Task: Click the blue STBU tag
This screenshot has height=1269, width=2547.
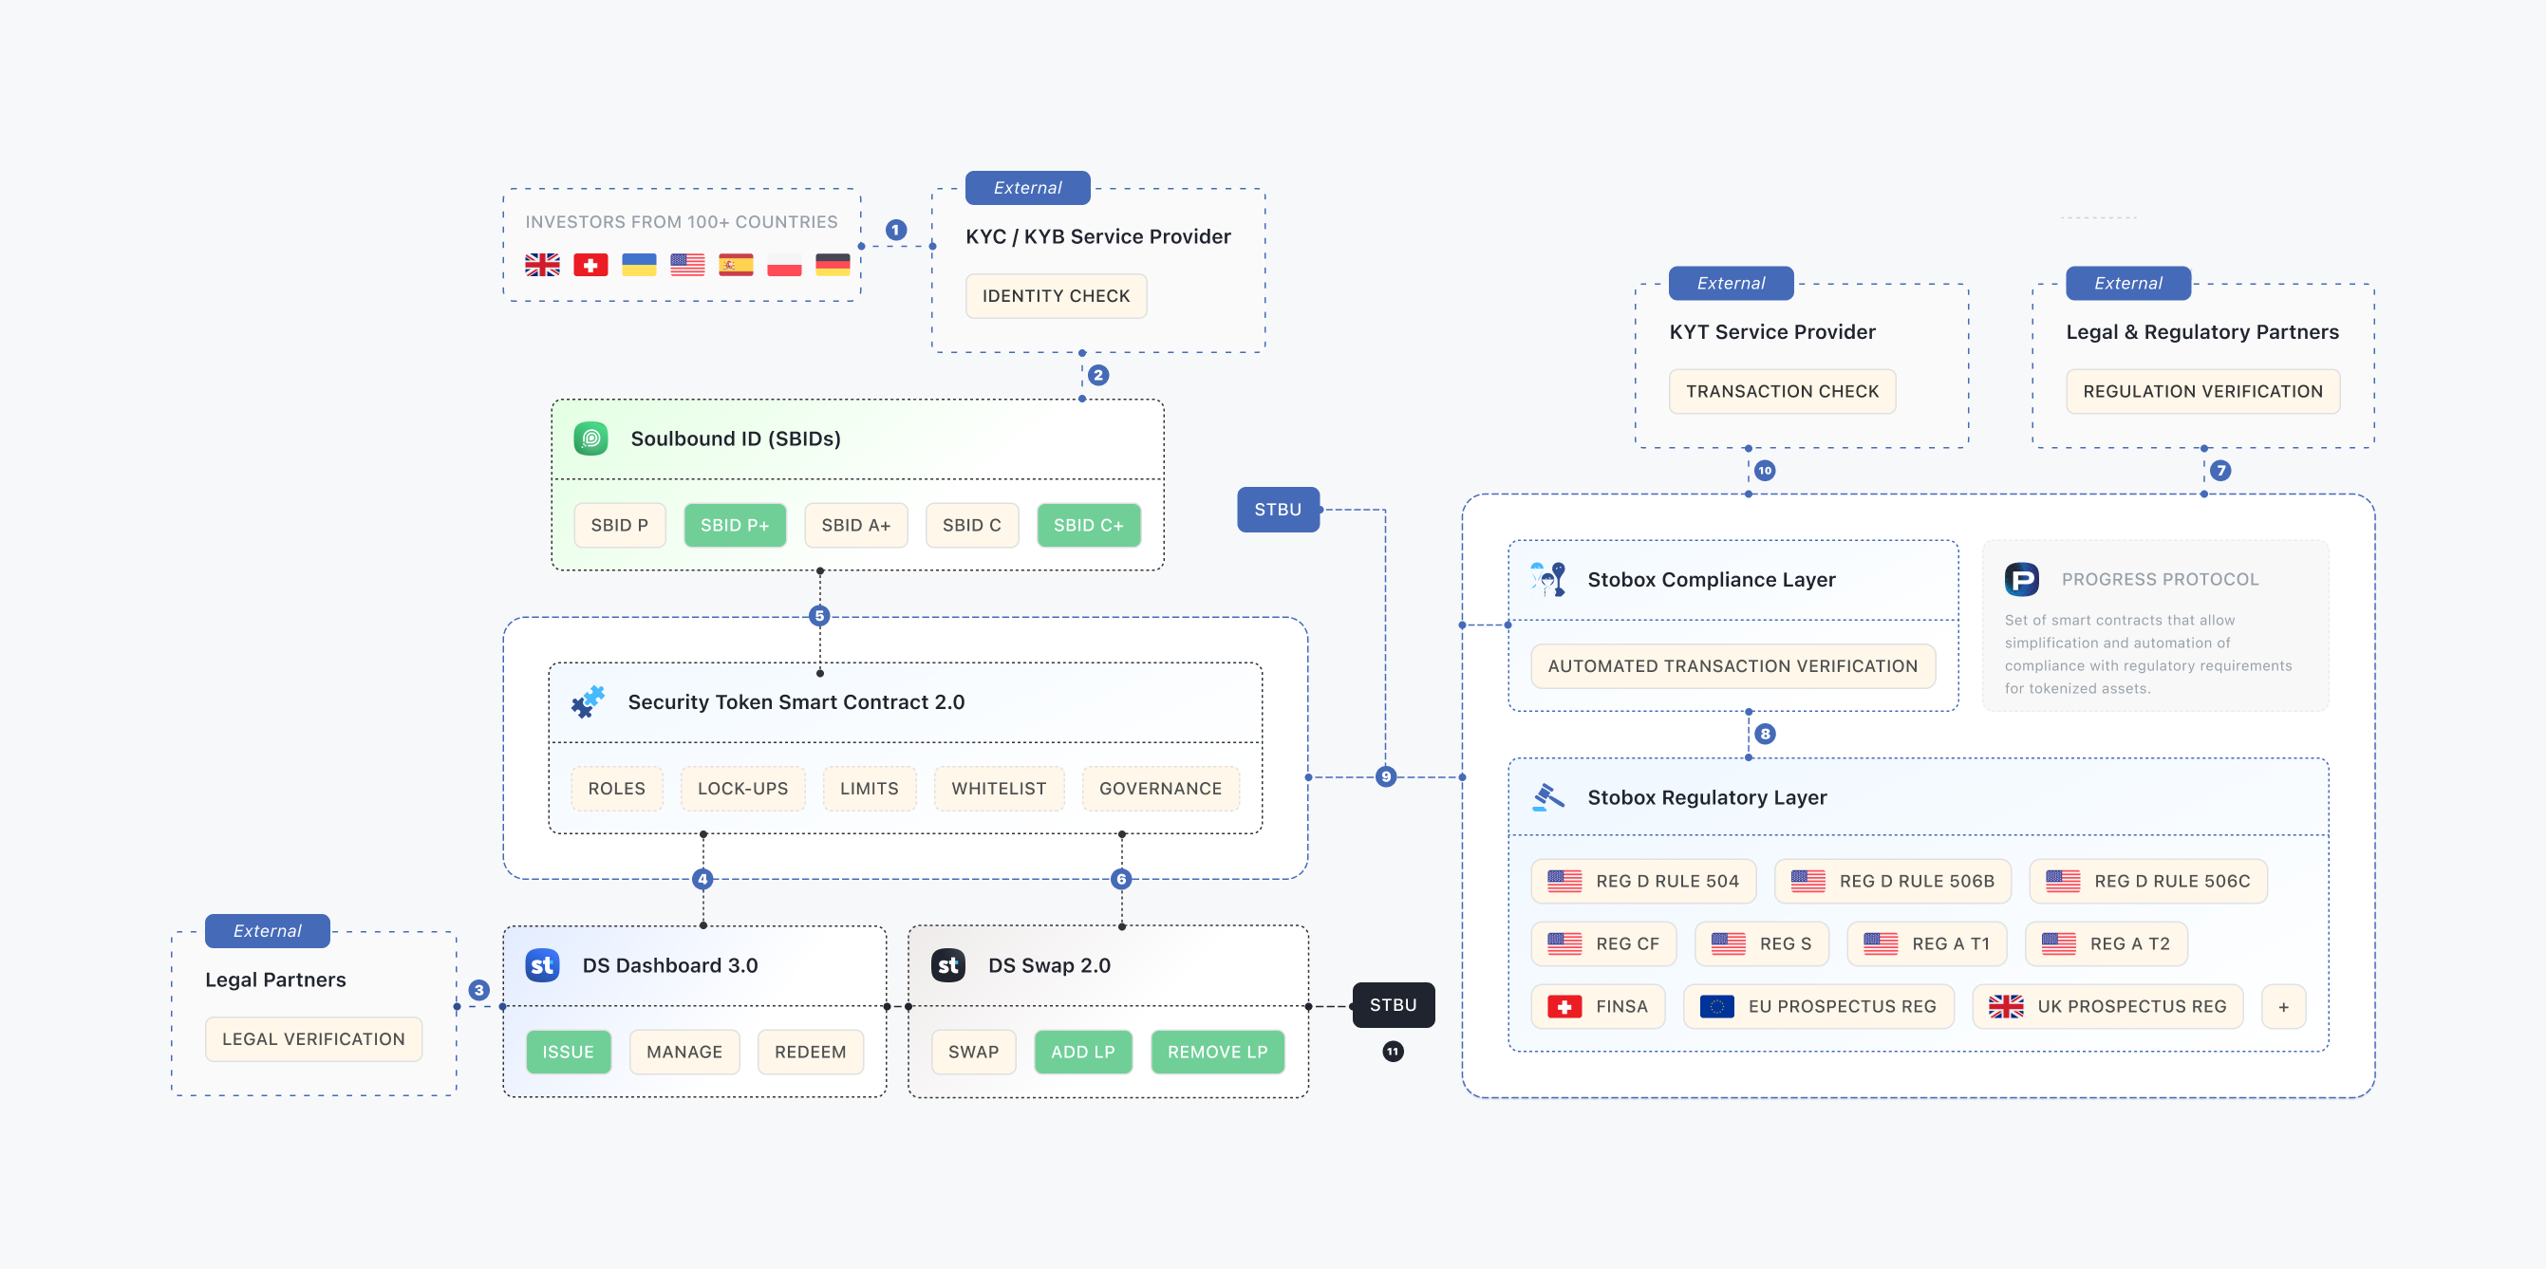Action: (x=1278, y=509)
